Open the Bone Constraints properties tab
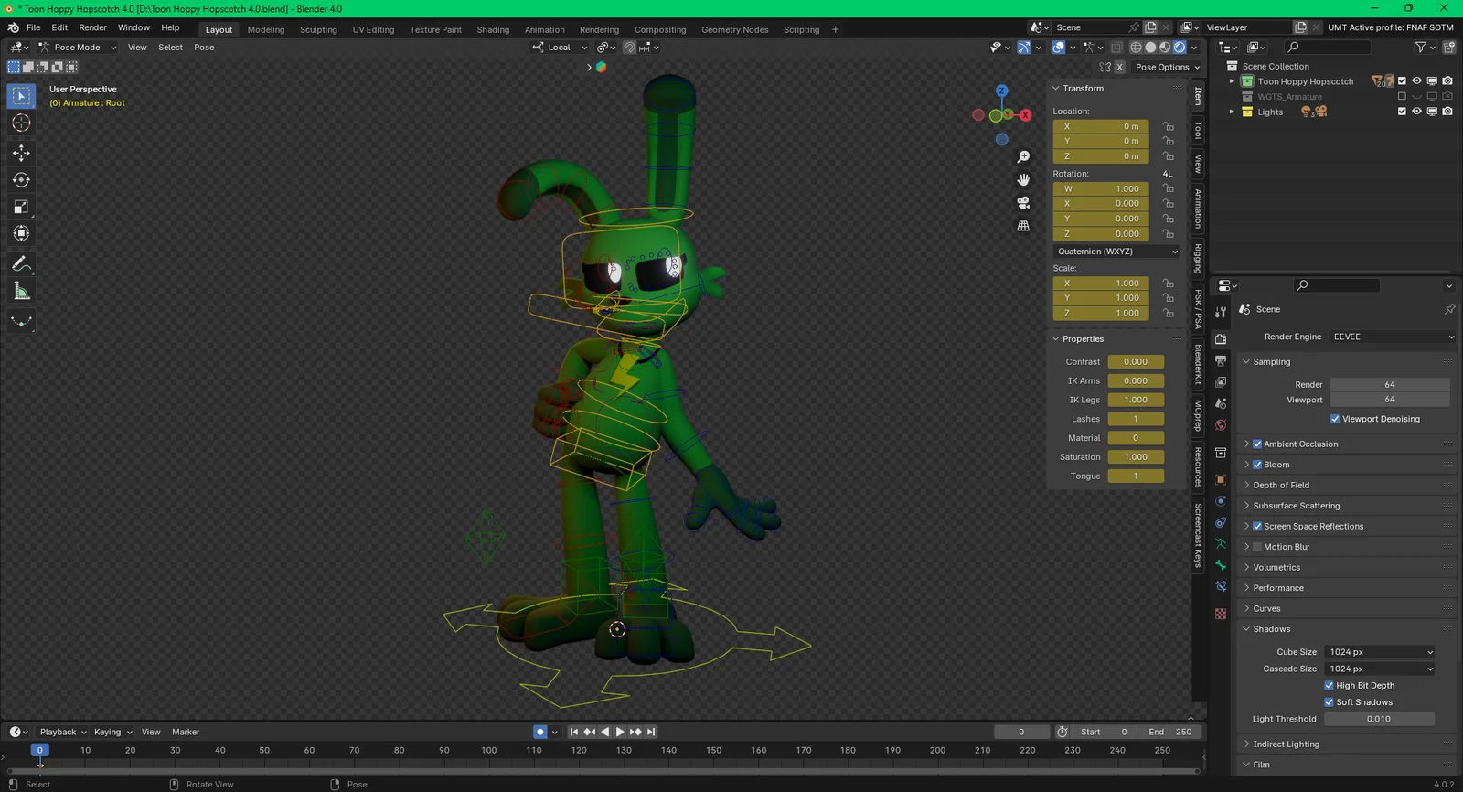This screenshot has height=792, width=1463. (x=1221, y=586)
